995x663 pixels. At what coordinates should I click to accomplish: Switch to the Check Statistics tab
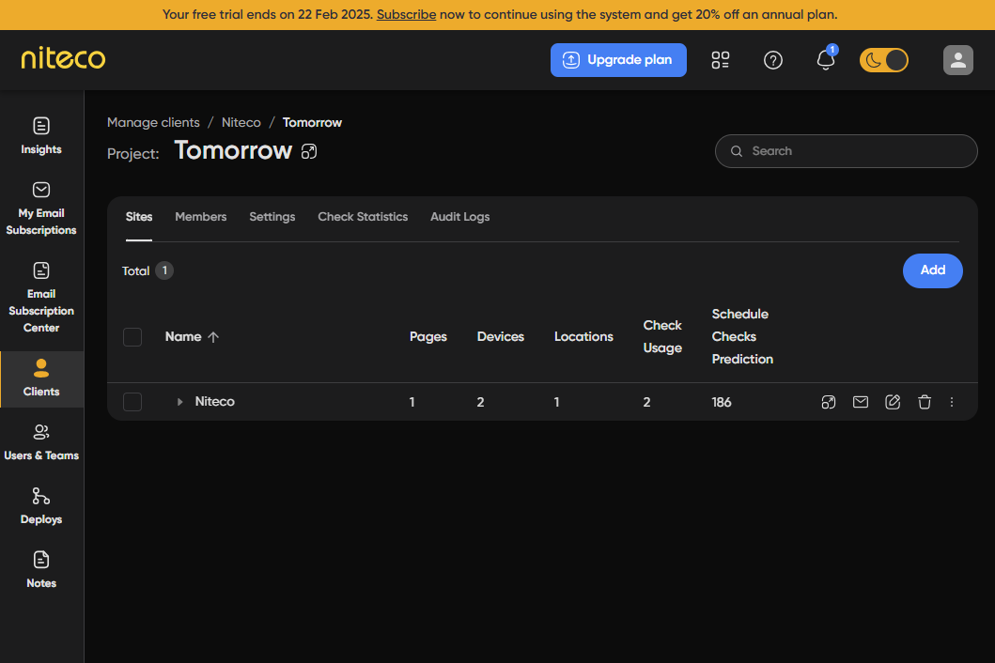[x=363, y=217]
